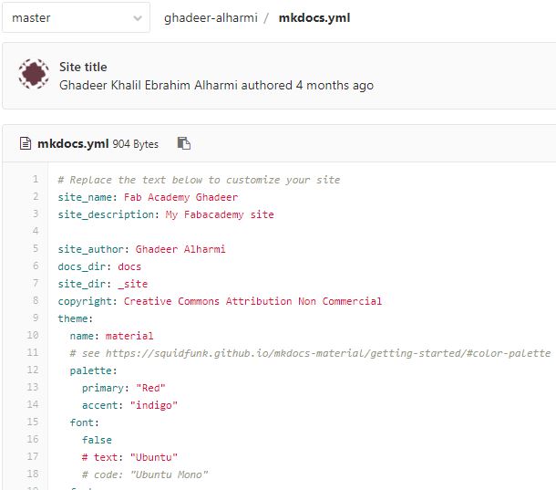
Task: Select the mkdocs.yml file name header
Action: pyautogui.click(x=73, y=143)
